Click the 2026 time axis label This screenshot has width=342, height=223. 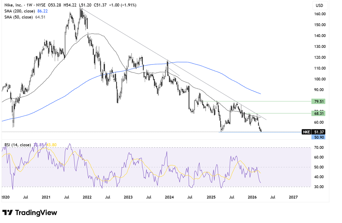(252, 197)
